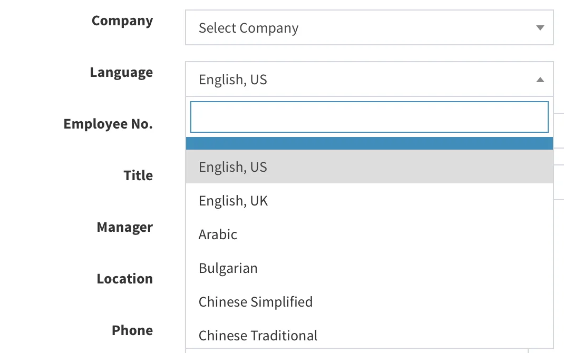The width and height of the screenshot is (564, 353).
Task: Click the Company dropdown arrow icon
Action: tap(540, 28)
